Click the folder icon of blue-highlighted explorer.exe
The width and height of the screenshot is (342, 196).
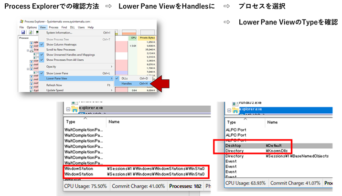pos(235,110)
